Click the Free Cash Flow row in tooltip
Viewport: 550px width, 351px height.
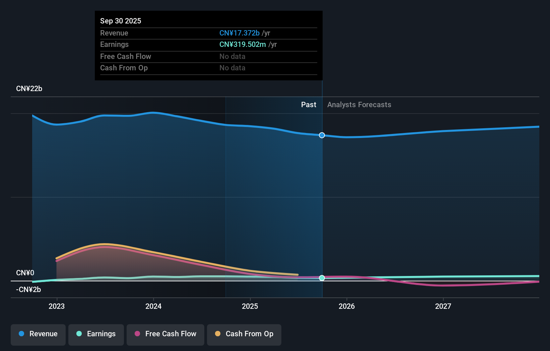click(x=209, y=57)
